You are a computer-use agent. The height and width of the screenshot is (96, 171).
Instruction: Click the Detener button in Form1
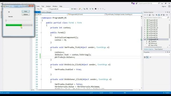tap(26, 14)
